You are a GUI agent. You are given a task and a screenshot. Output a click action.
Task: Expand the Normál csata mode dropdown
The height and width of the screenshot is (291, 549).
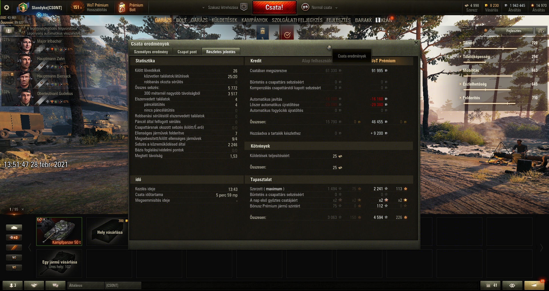tap(336, 8)
